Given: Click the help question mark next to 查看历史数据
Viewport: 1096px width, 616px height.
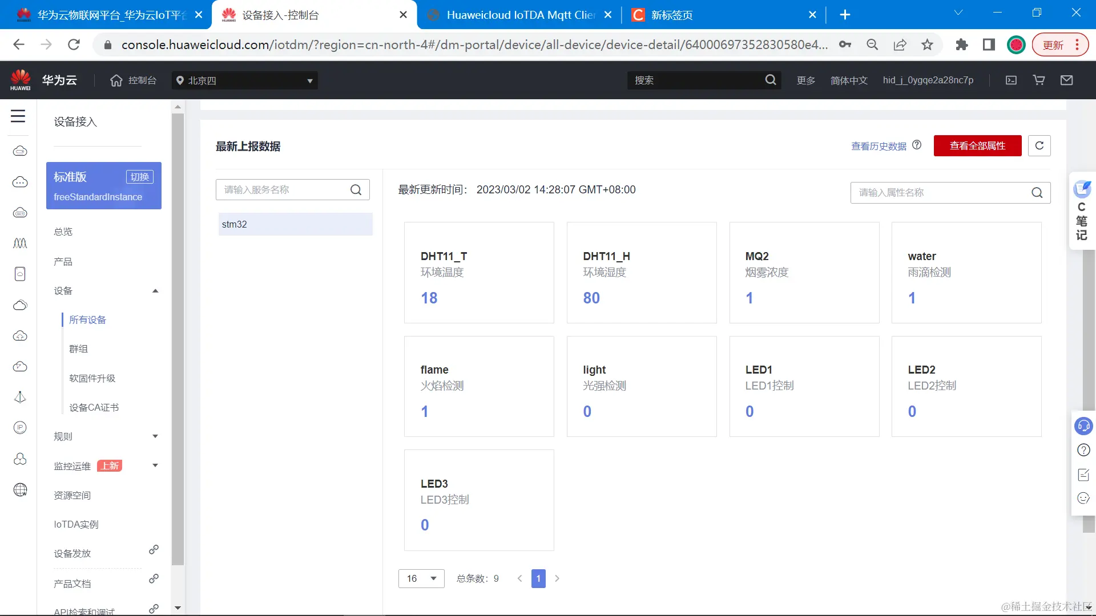Looking at the screenshot, I should coord(917,145).
